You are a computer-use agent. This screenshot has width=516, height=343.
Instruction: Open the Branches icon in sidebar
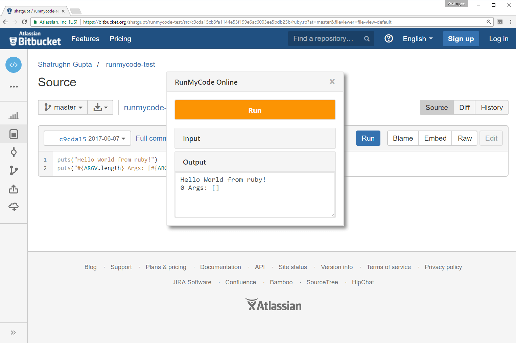coord(14,170)
